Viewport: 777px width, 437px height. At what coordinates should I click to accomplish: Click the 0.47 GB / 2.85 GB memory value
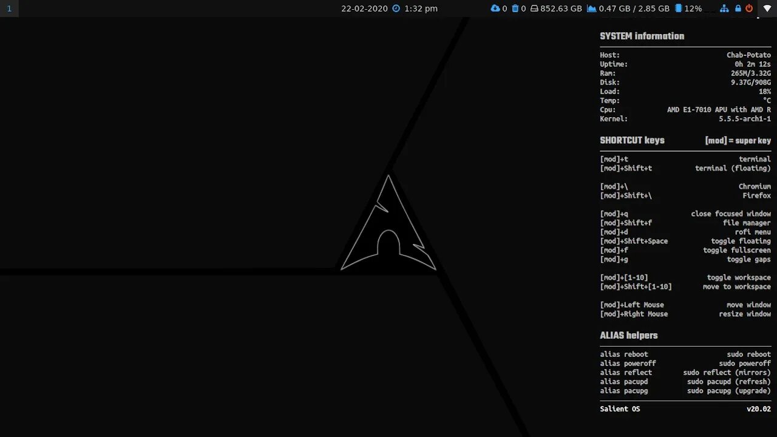click(x=634, y=8)
